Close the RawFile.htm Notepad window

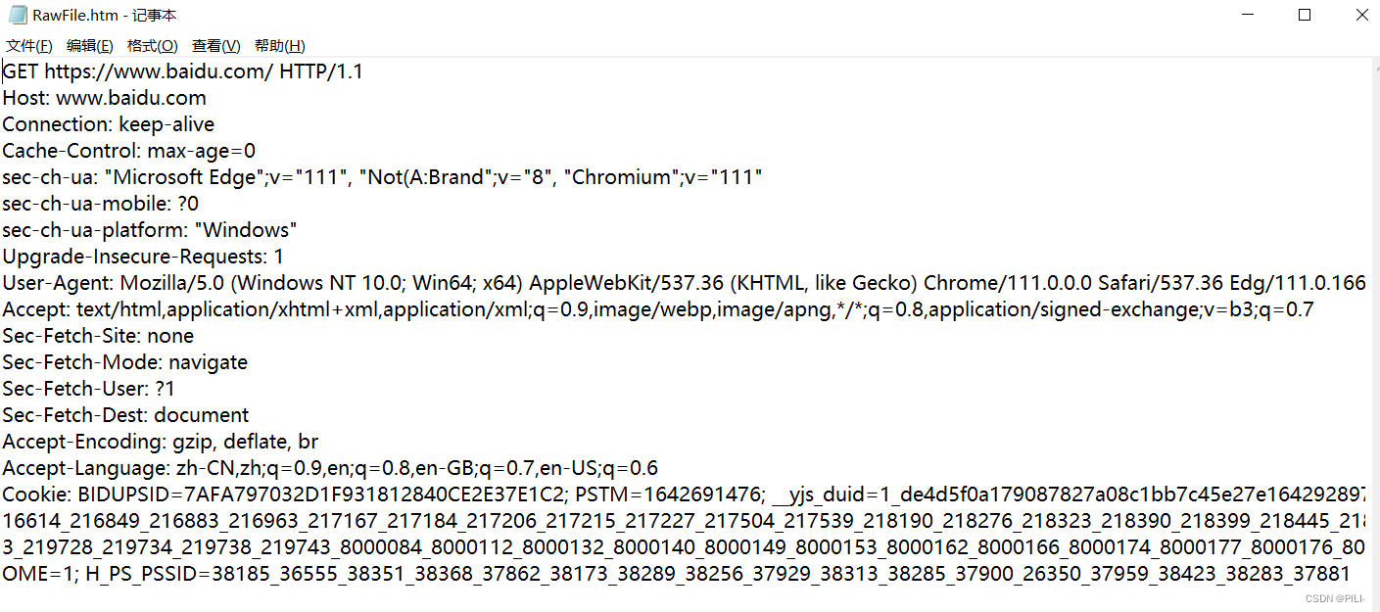(x=1357, y=15)
